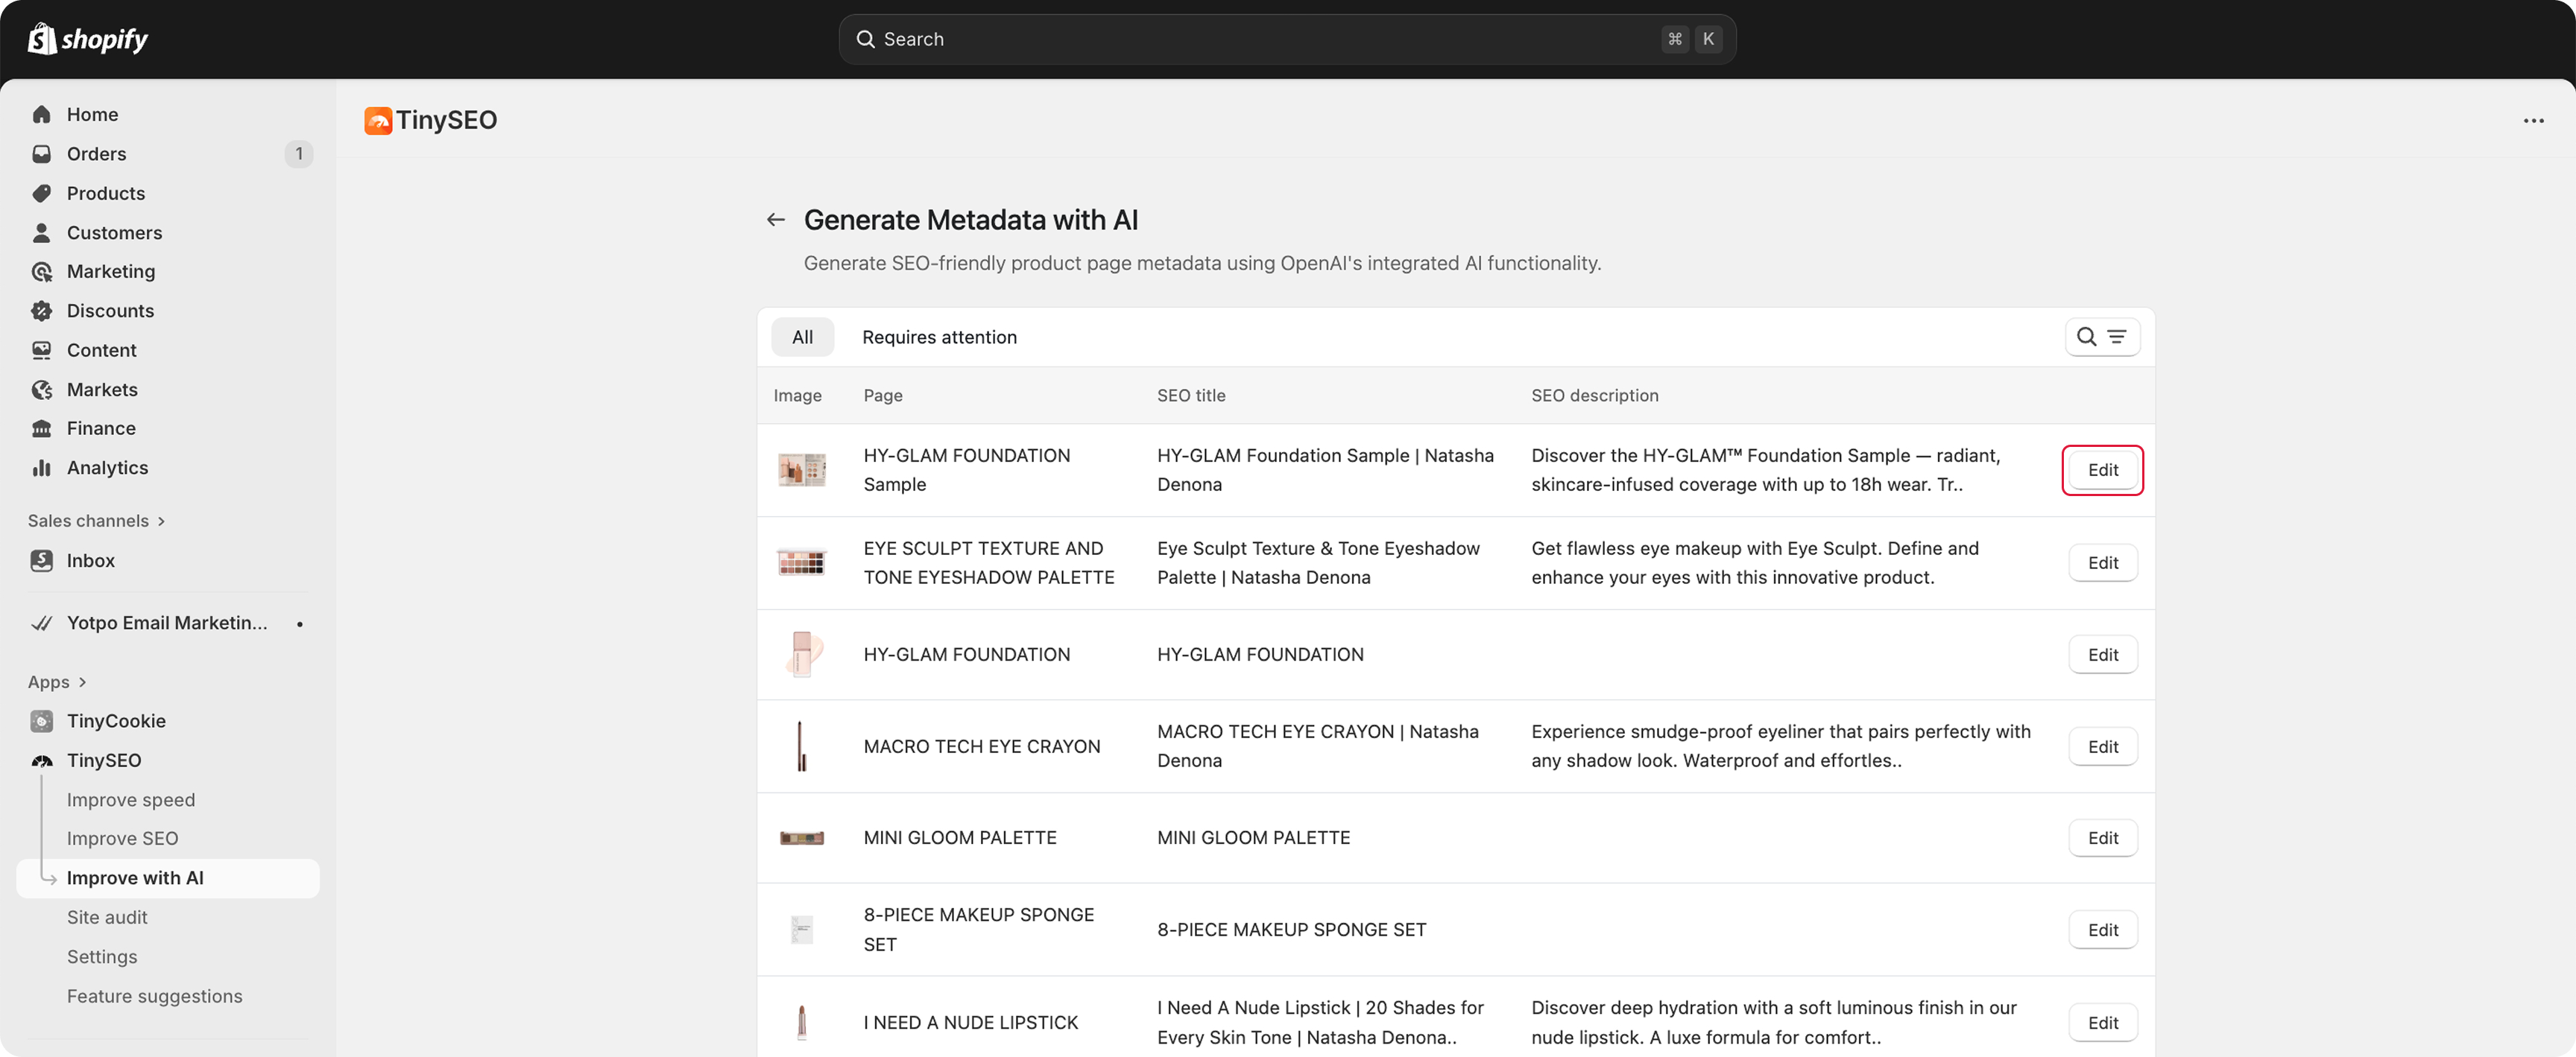The height and width of the screenshot is (1057, 2576).
Task: Open the Inbox sales channel
Action: click(x=91, y=560)
